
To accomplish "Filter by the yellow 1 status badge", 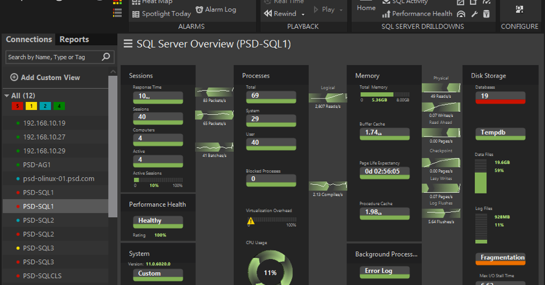I will (31, 106).
